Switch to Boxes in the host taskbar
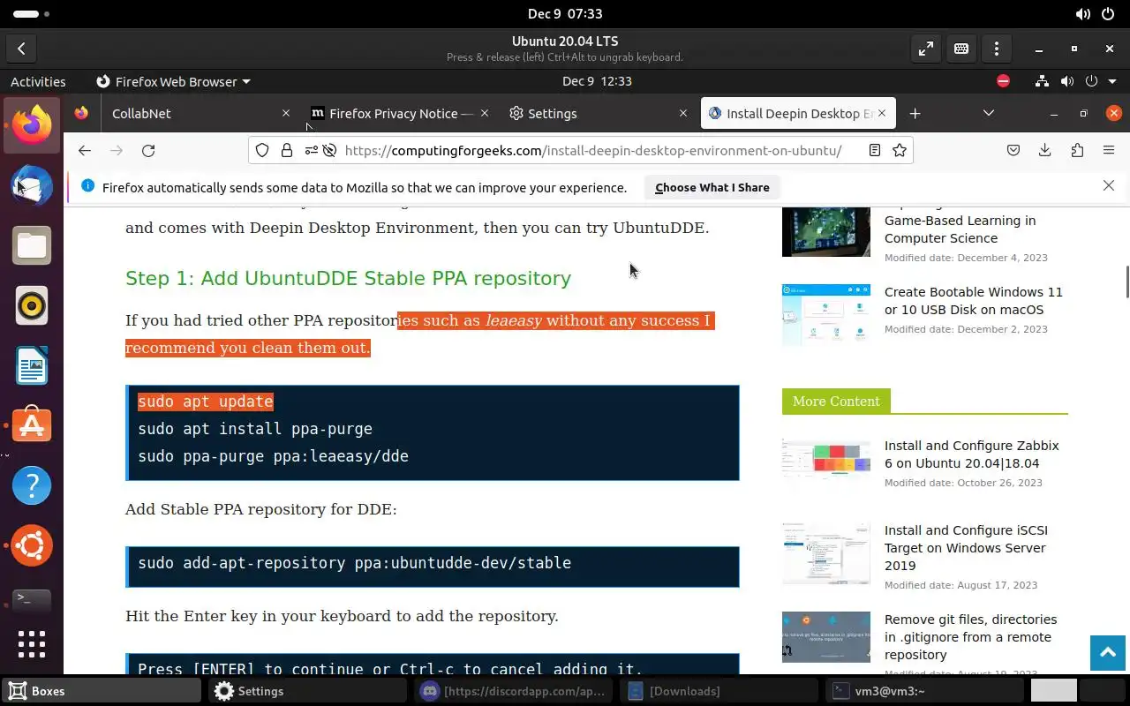The image size is (1130, 706). point(100,691)
